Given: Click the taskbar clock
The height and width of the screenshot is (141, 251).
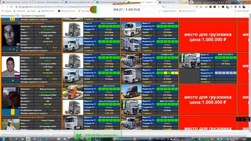Looking at the screenshot, I should 244,139.
